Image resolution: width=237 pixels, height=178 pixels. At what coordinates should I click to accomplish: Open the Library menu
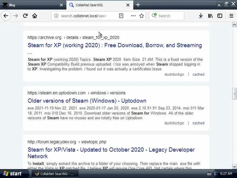pyautogui.click(x=210, y=16)
